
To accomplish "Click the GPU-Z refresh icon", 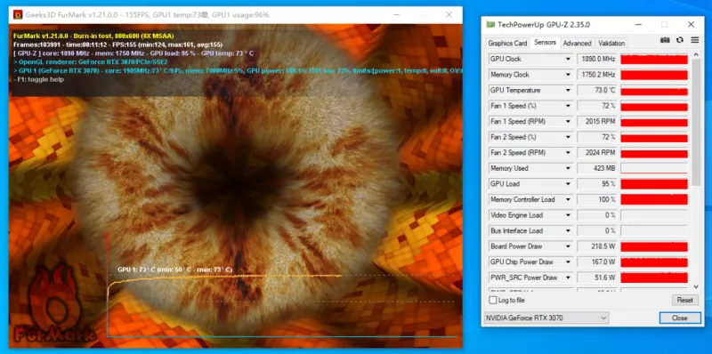I will coord(680,40).
